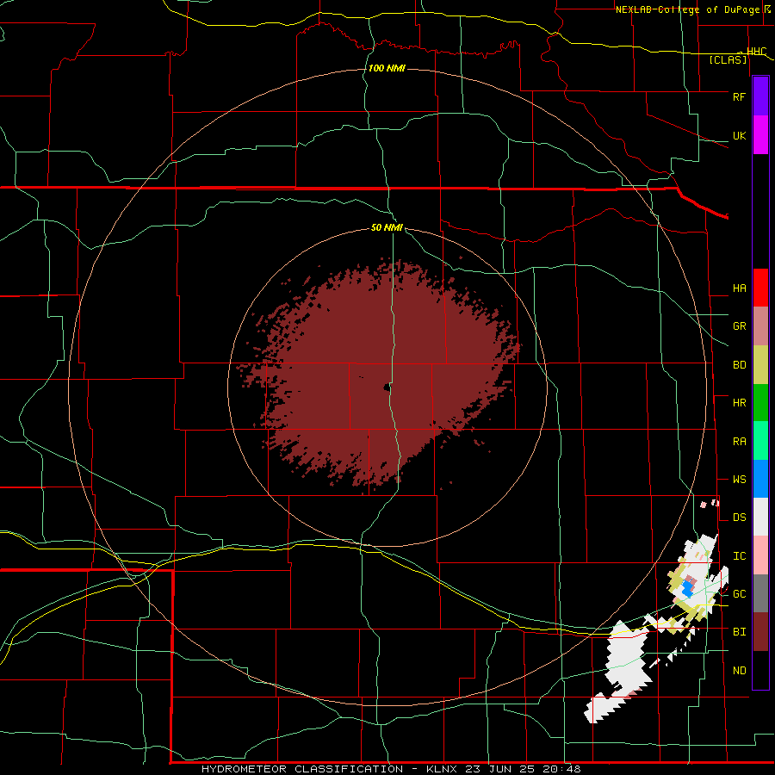Click the purple RF color swatch

(760, 96)
